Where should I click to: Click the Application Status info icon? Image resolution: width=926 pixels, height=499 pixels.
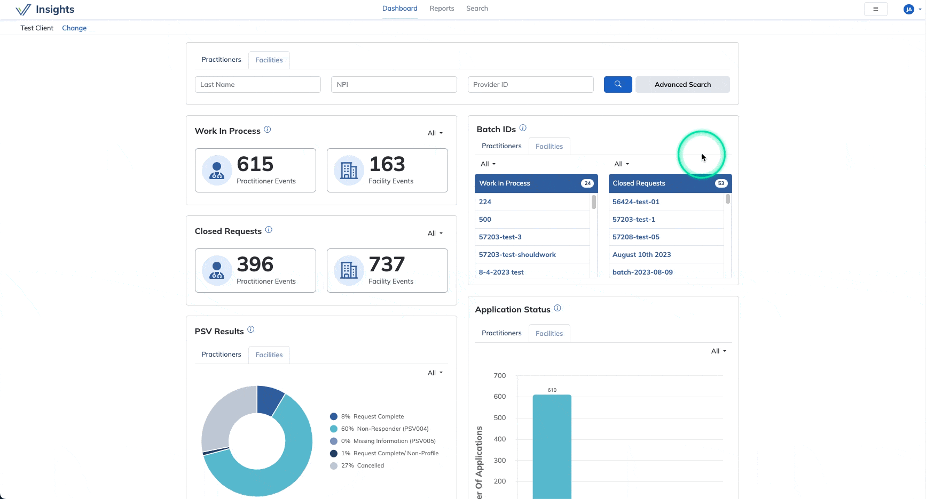pyautogui.click(x=557, y=308)
